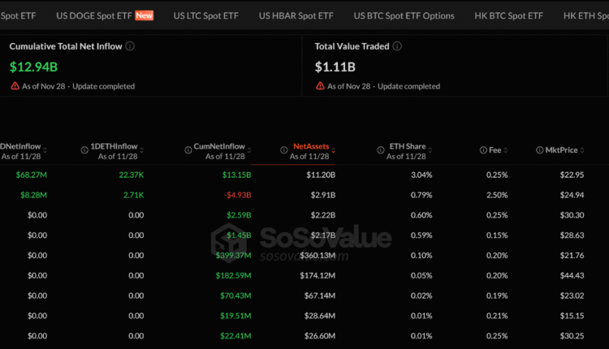Image resolution: width=609 pixels, height=349 pixels.
Task: Click warning icon under $12.94B inflow
Action: pyautogui.click(x=15, y=86)
